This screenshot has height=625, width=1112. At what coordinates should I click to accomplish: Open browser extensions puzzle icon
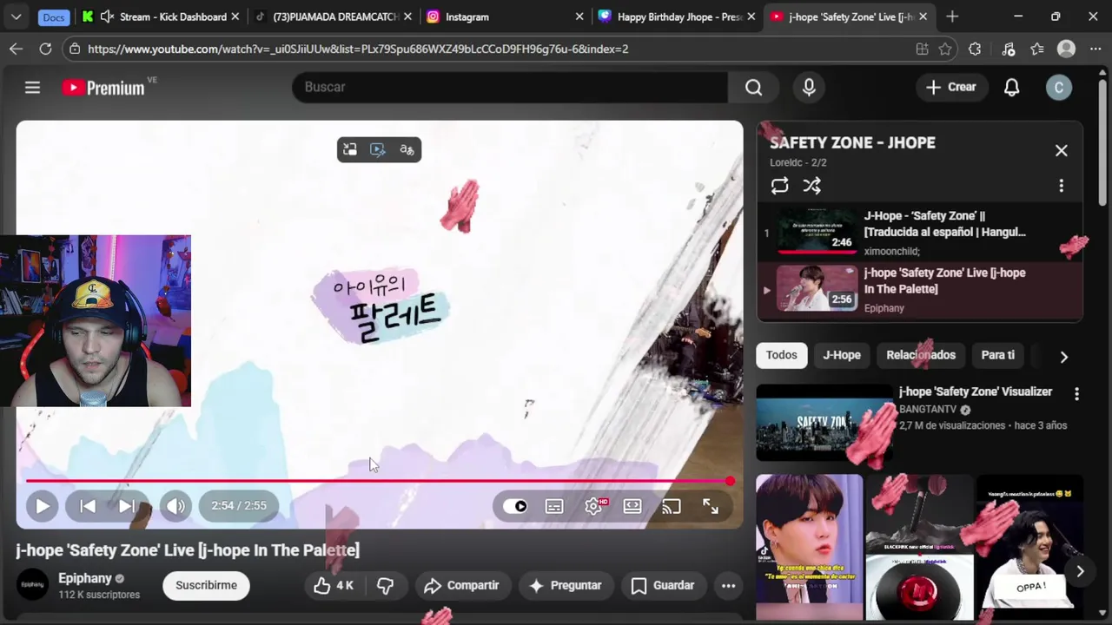pos(975,49)
